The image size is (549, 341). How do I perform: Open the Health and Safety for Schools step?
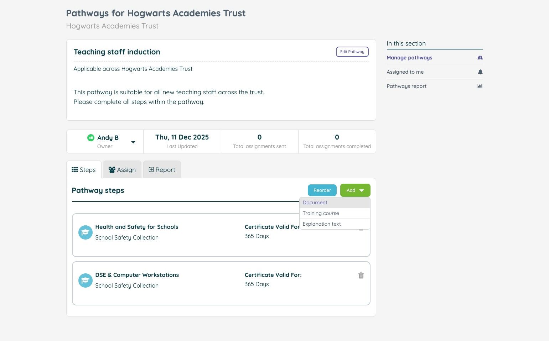click(136, 227)
